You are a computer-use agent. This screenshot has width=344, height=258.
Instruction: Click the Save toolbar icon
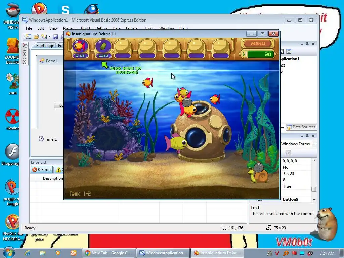pyautogui.click(x=55, y=37)
